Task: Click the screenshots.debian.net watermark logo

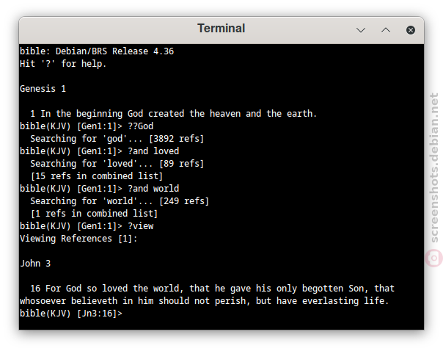Action: pyautogui.click(x=434, y=258)
